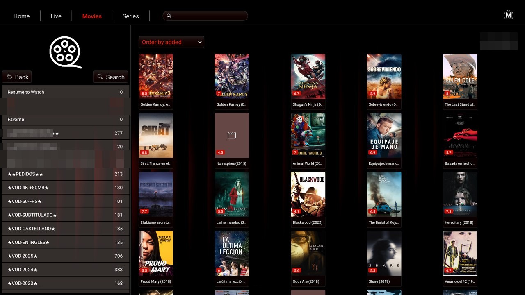Click the film reel movies icon
Screen dimensions: 525x295
(x=65, y=52)
